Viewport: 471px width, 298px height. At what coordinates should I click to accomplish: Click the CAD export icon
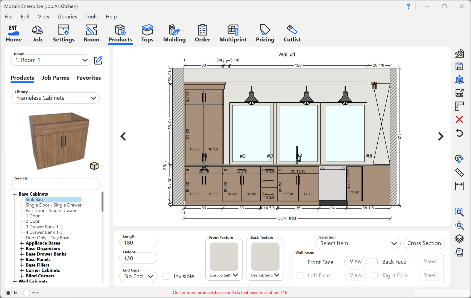tap(459, 53)
